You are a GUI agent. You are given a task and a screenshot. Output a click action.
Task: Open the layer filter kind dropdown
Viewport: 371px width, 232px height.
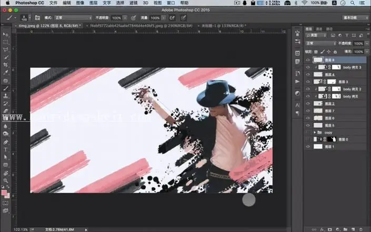pos(316,35)
